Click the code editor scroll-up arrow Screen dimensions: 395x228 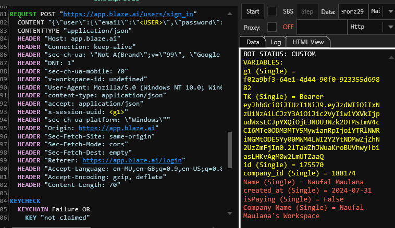[x=230, y=14]
